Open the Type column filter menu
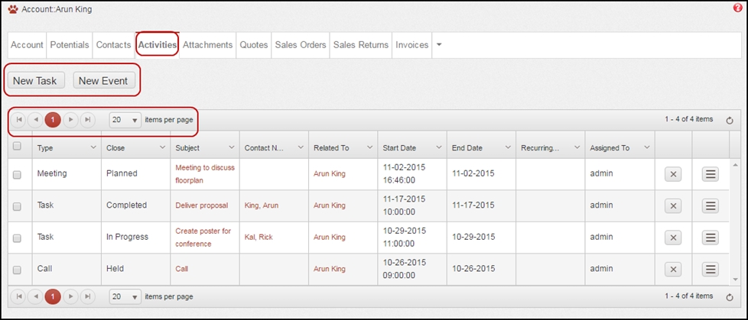The image size is (748, 320). tap(93, 147)
